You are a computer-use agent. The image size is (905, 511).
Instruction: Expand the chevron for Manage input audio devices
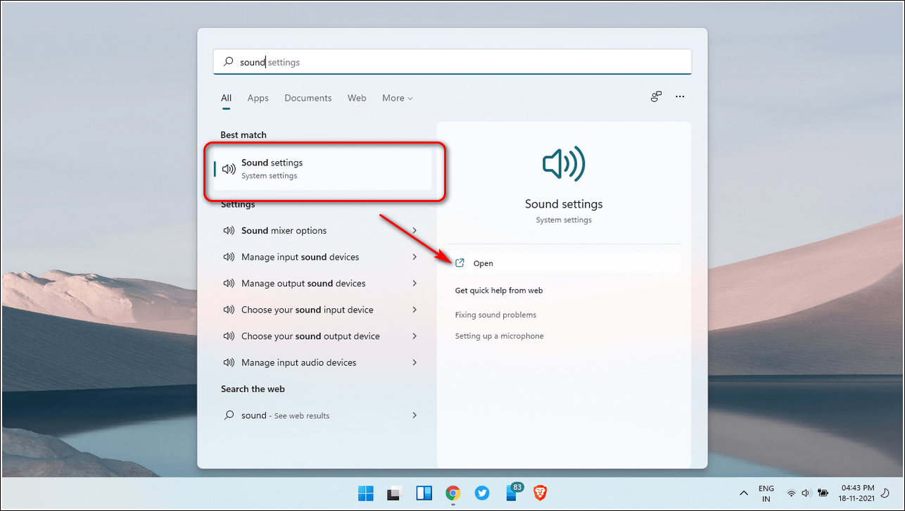[414, 362]
